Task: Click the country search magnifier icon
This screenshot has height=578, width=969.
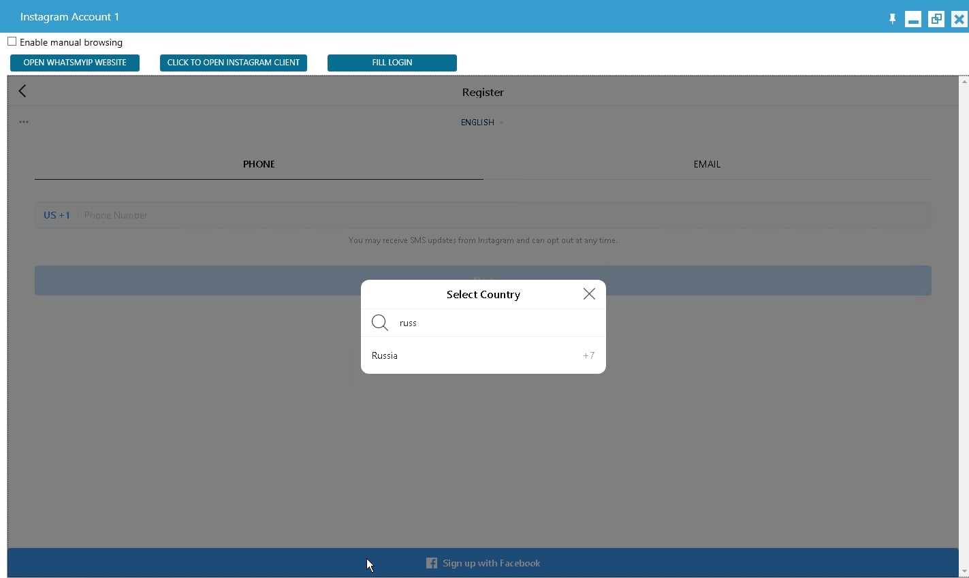Action: [380, 323]
